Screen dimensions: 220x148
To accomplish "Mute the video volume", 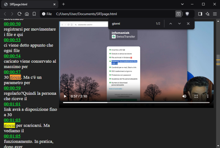I will coord(184,96).
